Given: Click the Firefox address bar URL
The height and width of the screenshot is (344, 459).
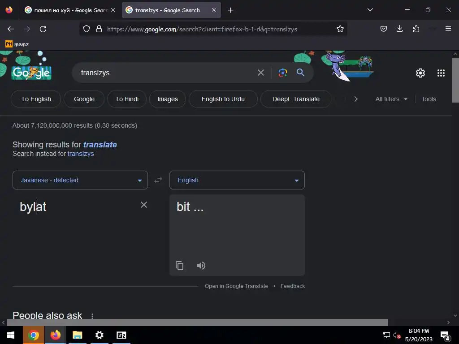Looking at the screenshot, I should pyautogui.click(x=202, y=29).
